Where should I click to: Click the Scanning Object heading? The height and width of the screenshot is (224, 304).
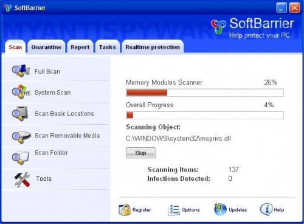tap(153, 127)
